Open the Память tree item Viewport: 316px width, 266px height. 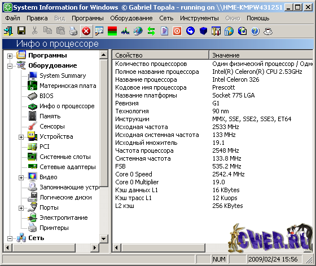point(50,116)
